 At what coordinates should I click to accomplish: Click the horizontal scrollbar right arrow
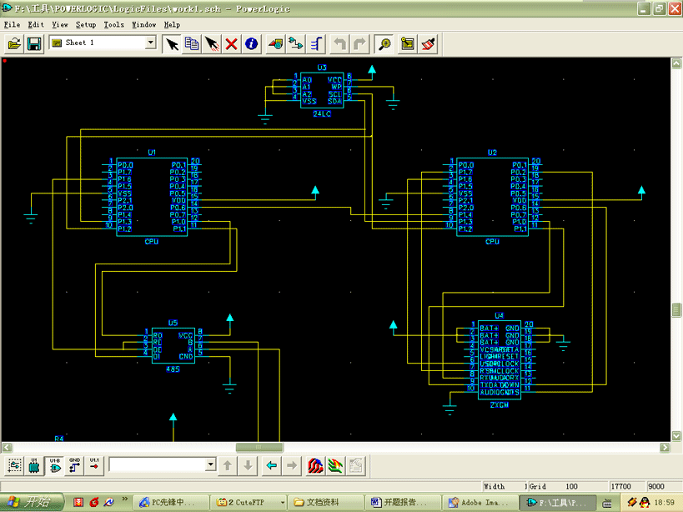click(665, 447)
